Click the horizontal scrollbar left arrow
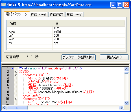This screenshot has width=131, height=112. pyautogui.click(x=4, y=107)
